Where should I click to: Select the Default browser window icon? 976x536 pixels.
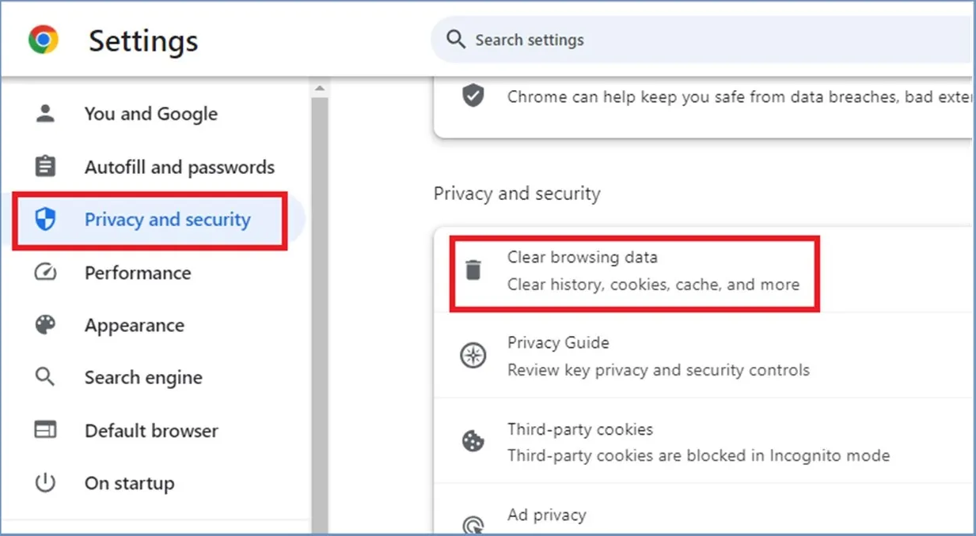(x=45, y=430)
